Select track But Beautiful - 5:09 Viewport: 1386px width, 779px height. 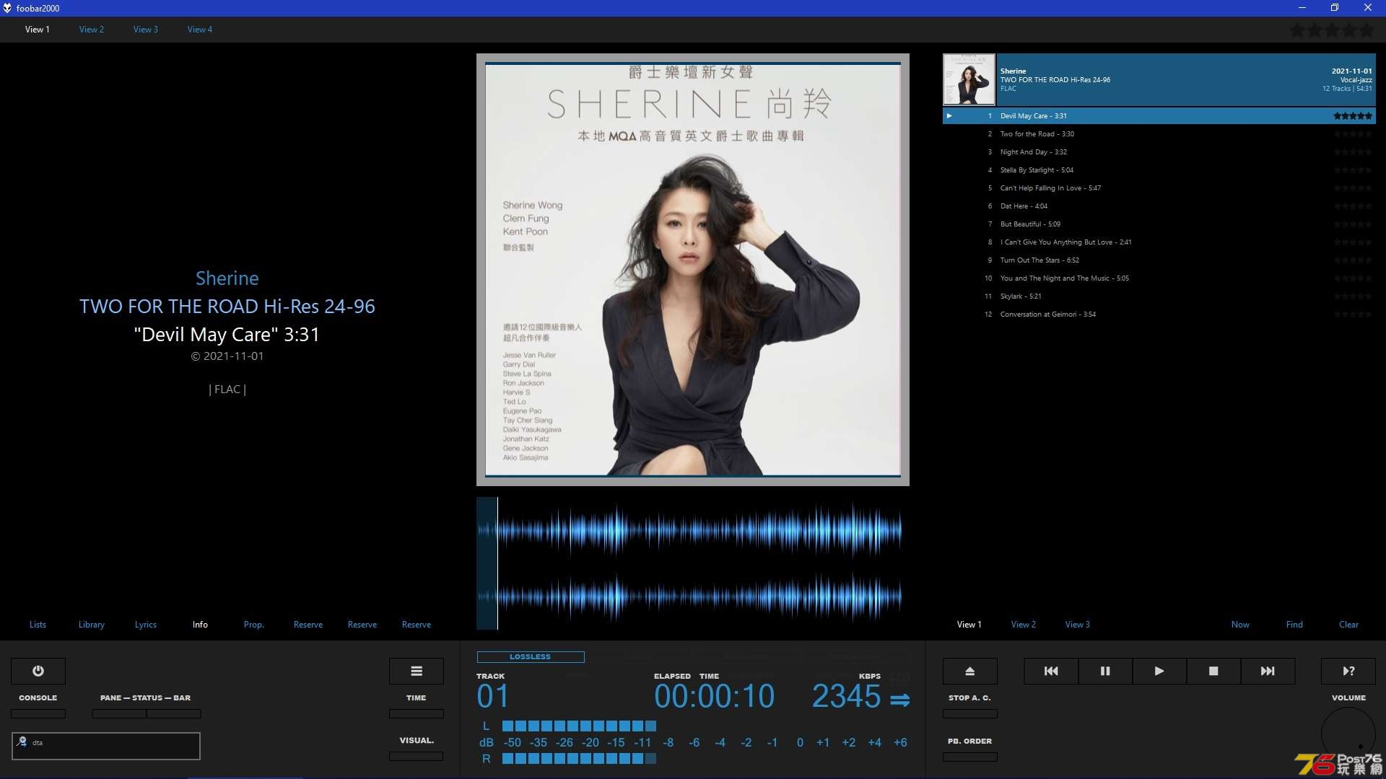[x=1159, y=224]
